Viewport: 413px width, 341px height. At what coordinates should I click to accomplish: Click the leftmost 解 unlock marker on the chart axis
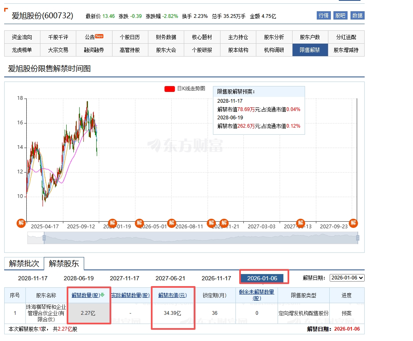click(x=21, y=223)
